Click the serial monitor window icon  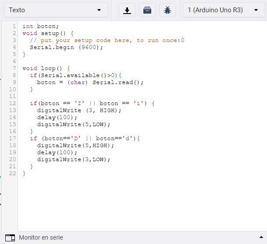point(10,237)
